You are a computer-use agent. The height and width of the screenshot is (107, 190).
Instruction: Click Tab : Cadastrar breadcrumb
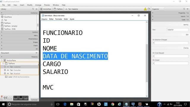(72, 9)
